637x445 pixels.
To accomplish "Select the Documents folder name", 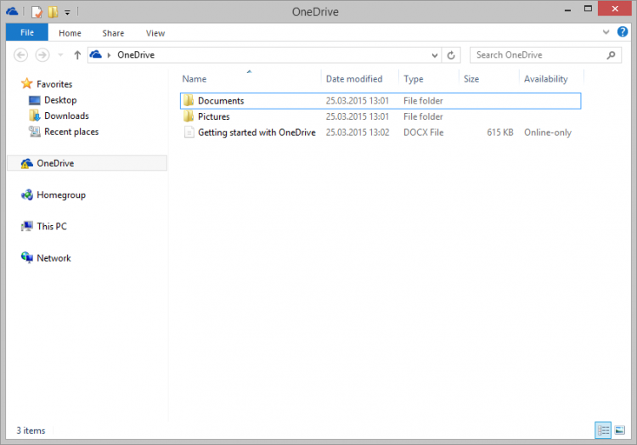I will (x=221, y=101).
